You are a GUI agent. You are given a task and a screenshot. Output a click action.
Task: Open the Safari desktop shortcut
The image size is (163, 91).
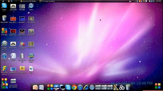point(31,7)
